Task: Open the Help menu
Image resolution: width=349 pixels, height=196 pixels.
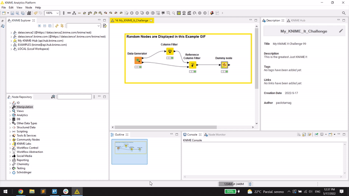Action: pyautogui.click(x=38, y=7)
